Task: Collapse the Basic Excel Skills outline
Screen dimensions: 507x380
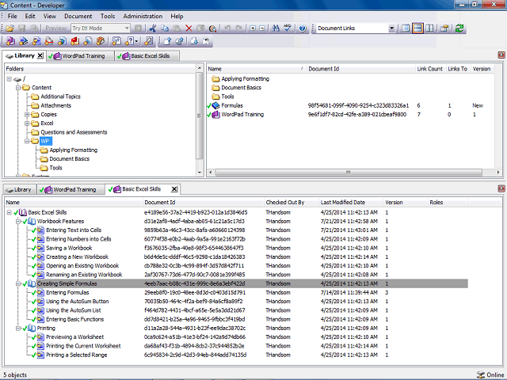Action: pyautogui.click(x=9, y=213)
